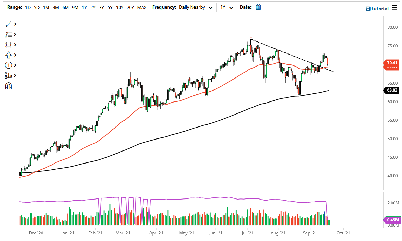Select the multi-point line study tool
The width and height of the screenshot is (402, 241).
pos(8,34)
